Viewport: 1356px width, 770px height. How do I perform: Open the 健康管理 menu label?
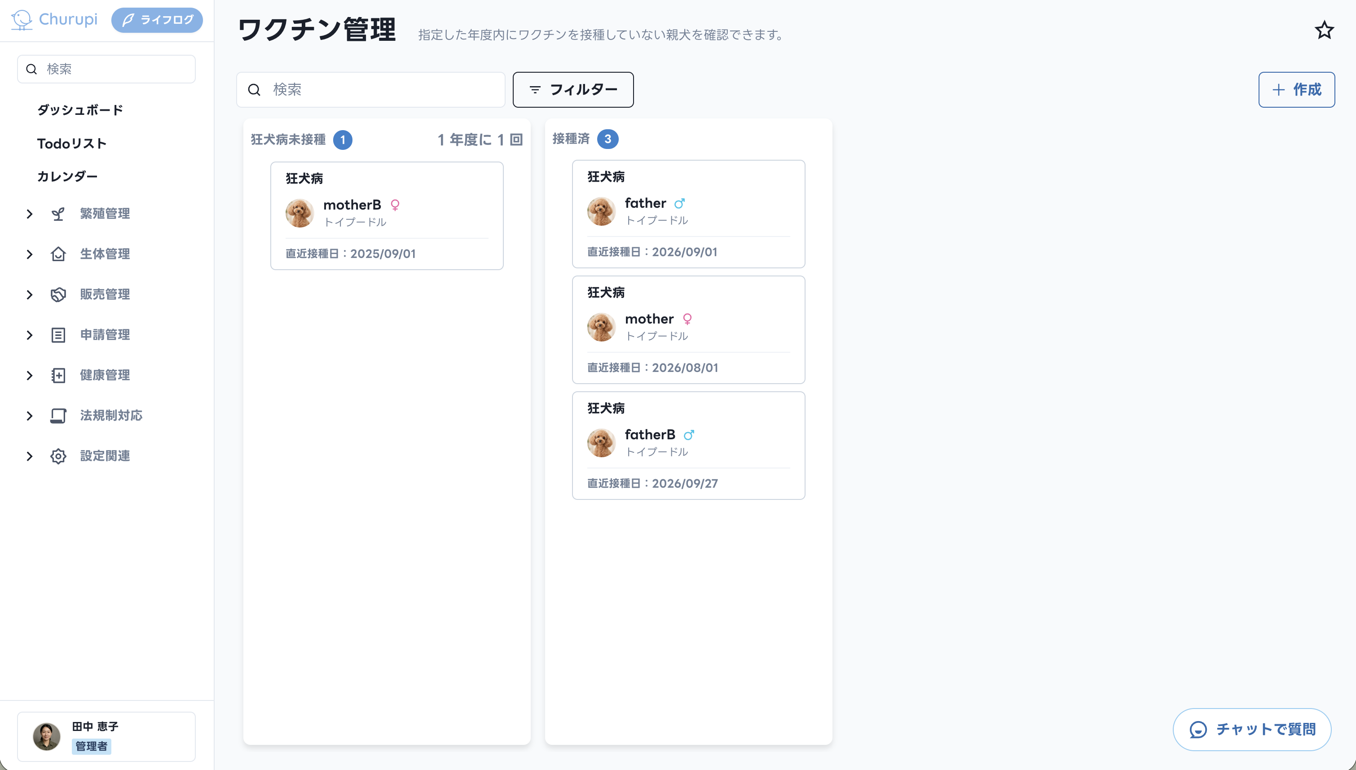click(105, 375)
